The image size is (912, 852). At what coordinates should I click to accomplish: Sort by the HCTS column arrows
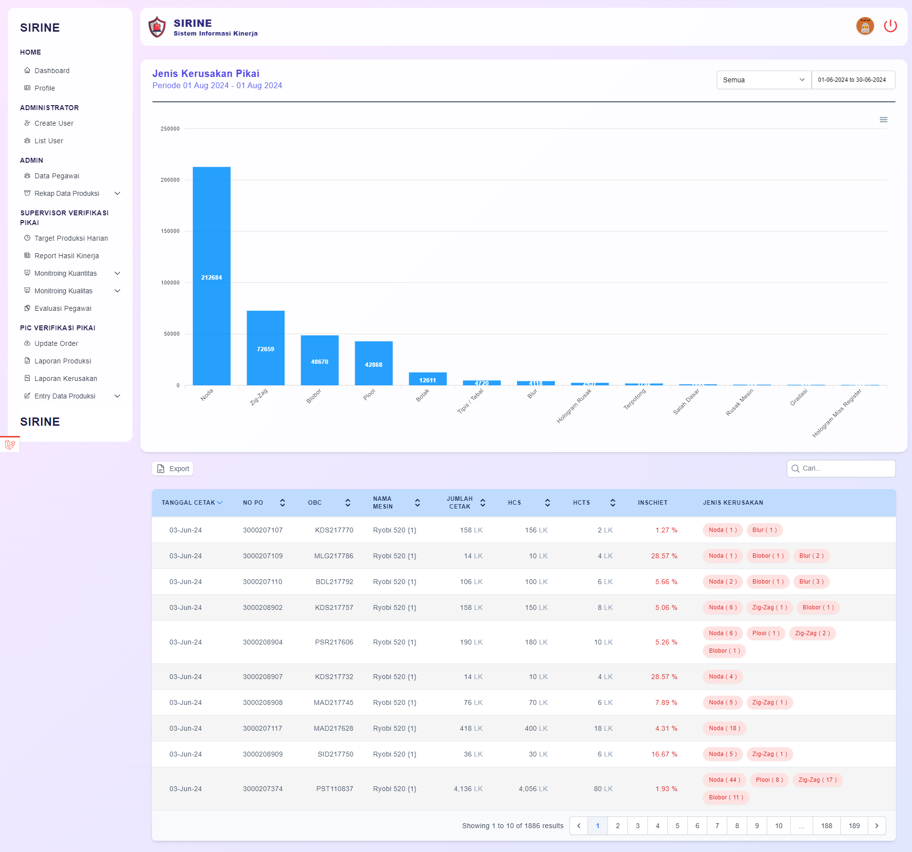coord(612,503)
